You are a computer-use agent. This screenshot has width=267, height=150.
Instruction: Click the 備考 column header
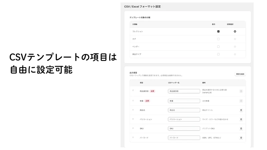pos(204,83)
